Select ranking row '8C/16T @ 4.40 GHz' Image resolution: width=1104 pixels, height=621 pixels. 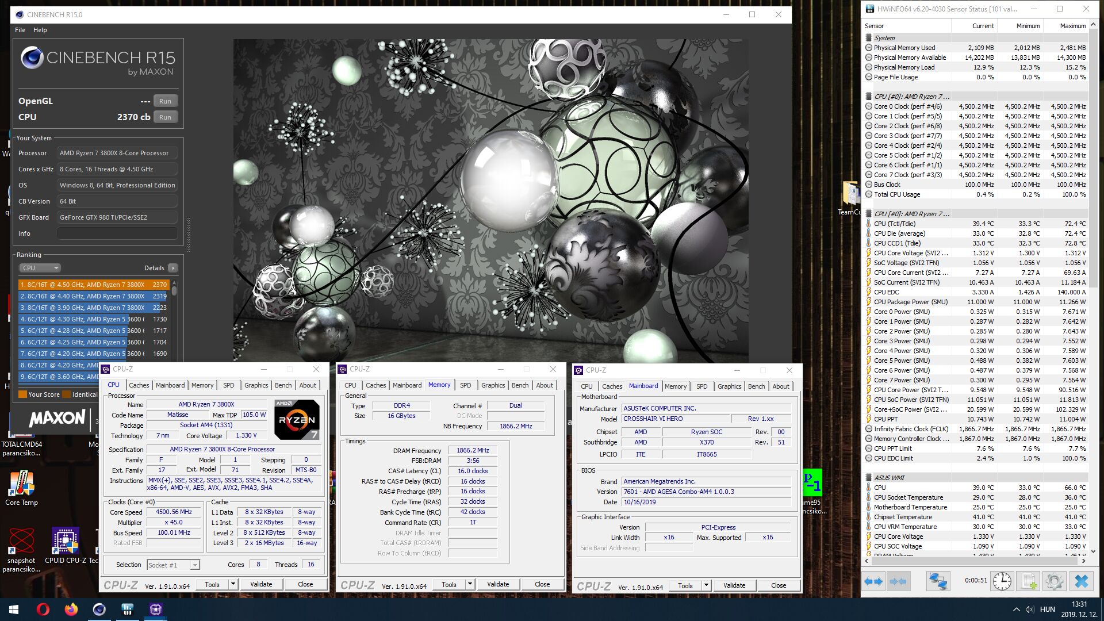94,296
